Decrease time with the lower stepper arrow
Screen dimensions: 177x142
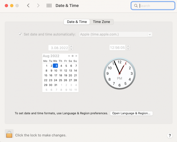point(128,49)
